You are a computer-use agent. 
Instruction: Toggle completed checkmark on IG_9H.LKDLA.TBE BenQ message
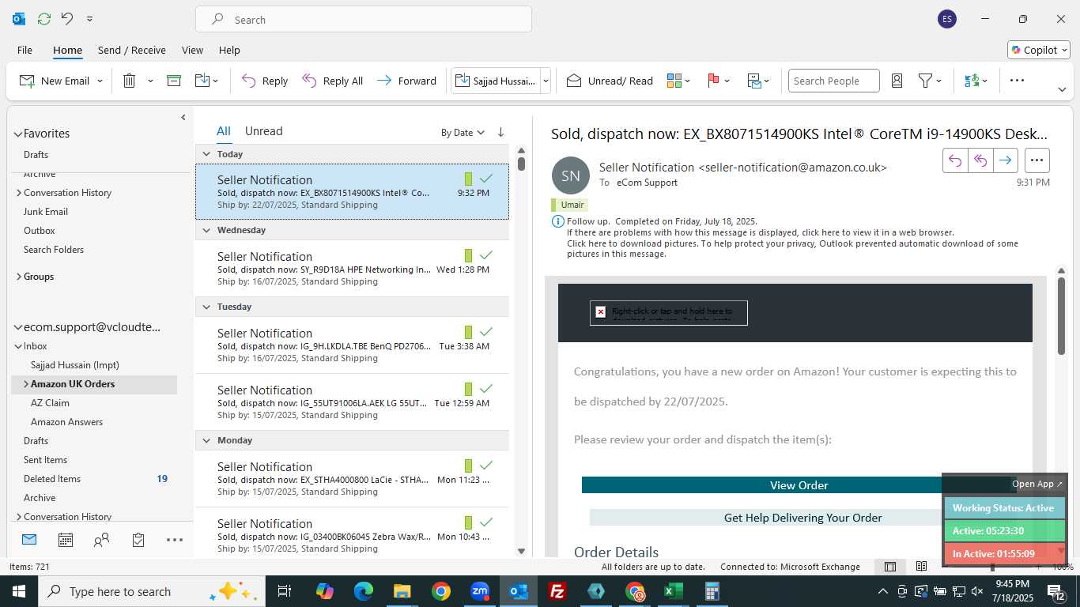point(486,332)
